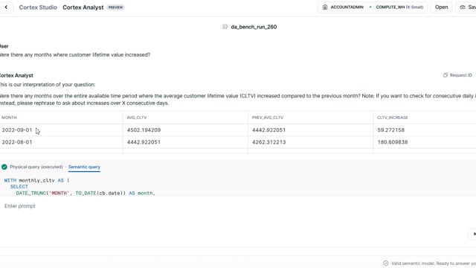The height and width of the screenshot is (268, 476).
Task: Switch to the Semantic query tab
Action: 84,167
